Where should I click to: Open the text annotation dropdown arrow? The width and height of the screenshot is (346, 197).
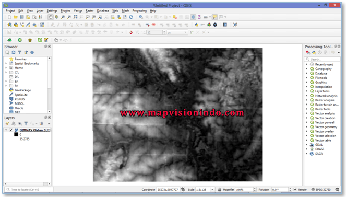point(225,17)
